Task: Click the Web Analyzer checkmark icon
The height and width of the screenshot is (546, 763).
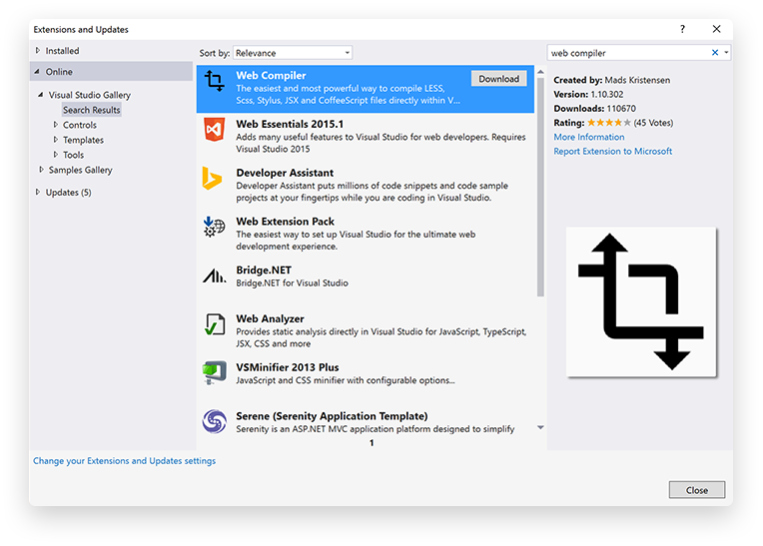Action: click(x=214, y=324)
